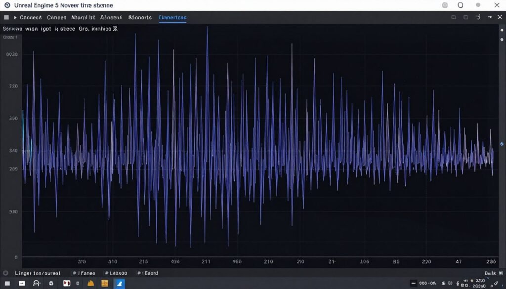Viewport: 506px width, 289px height.
Task: Toggle the LA0800 legend marker
Action: click(106, 273)
